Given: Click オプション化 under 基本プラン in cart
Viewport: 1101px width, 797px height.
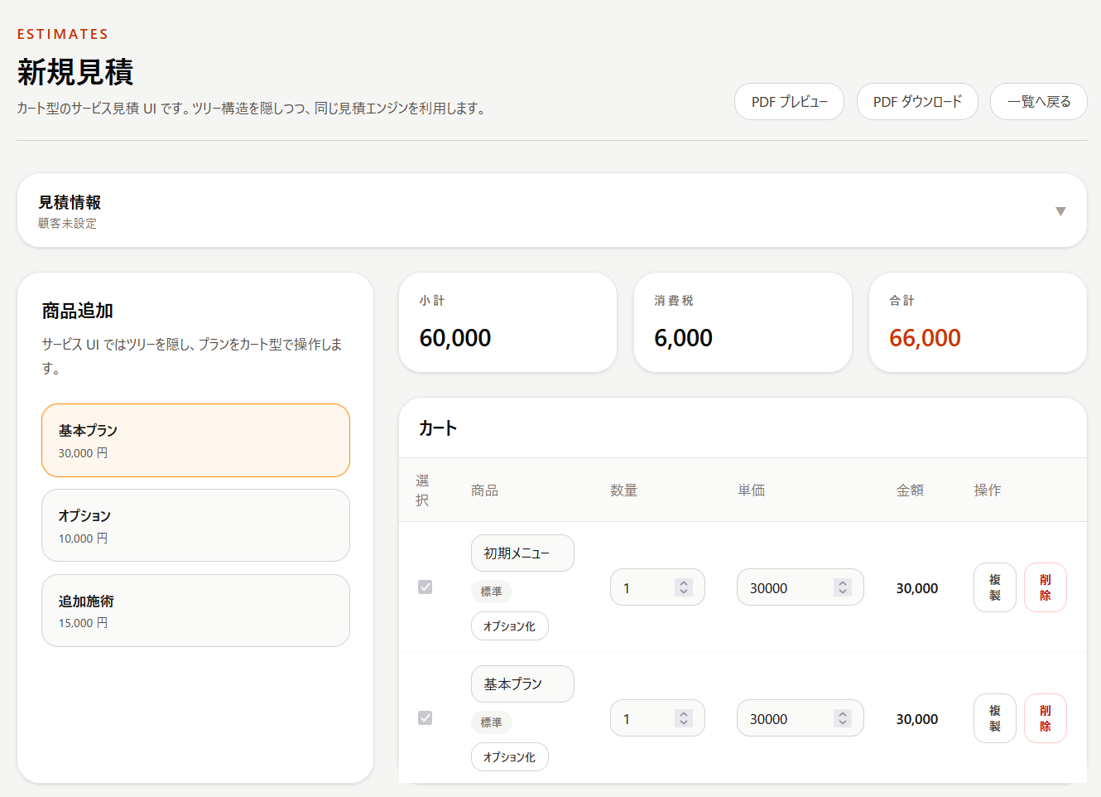Looking at the screenshot, I should tap(510, 756).
